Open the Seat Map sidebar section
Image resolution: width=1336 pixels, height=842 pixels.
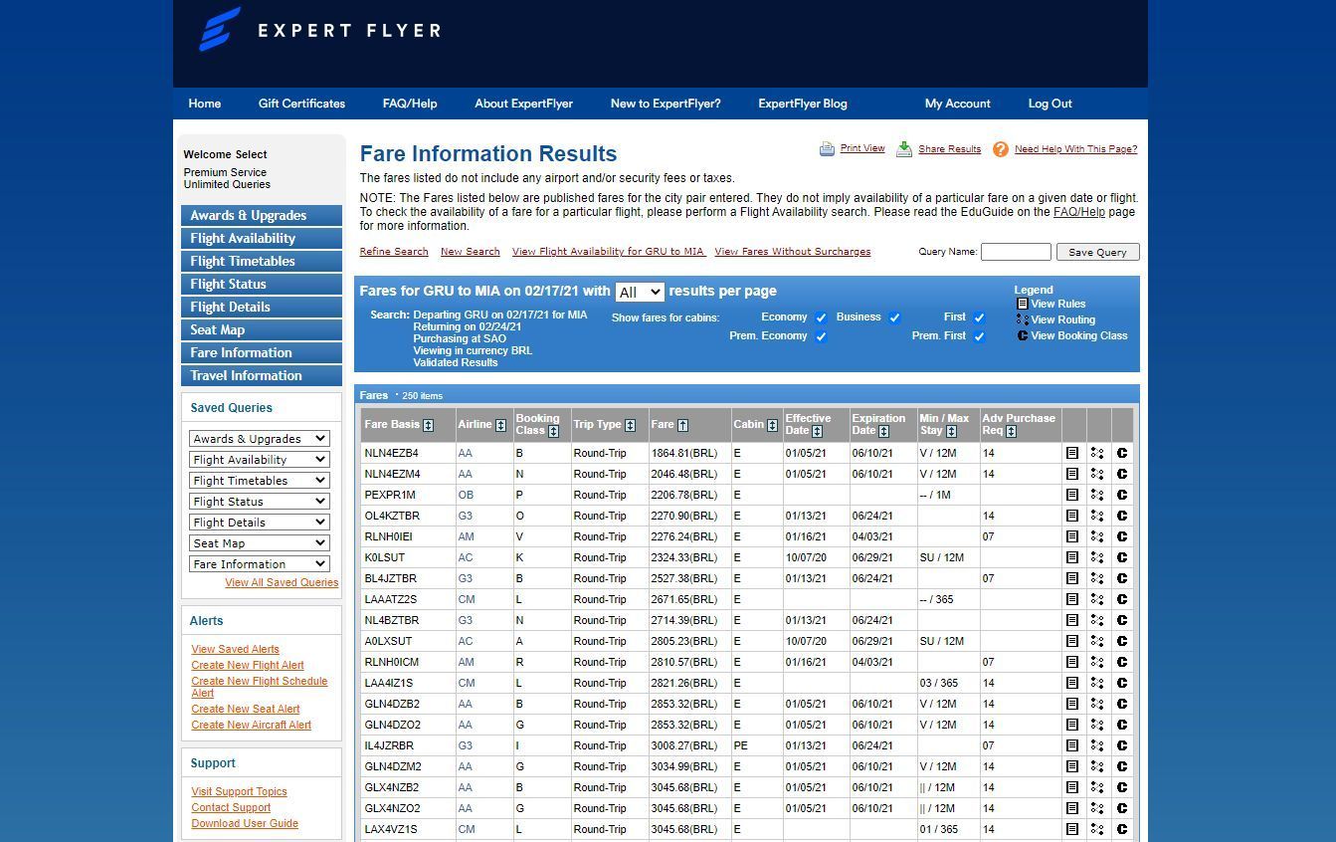(x=262, y=330)
